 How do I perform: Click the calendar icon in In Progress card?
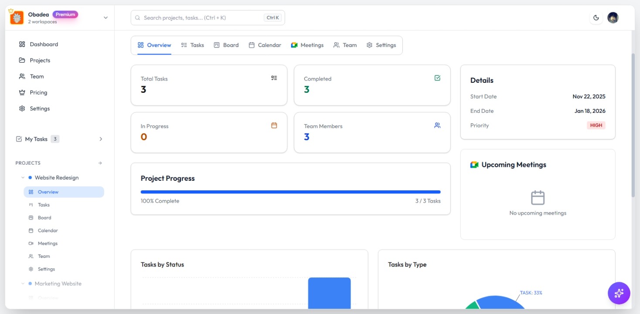click(x=274, y=125)
